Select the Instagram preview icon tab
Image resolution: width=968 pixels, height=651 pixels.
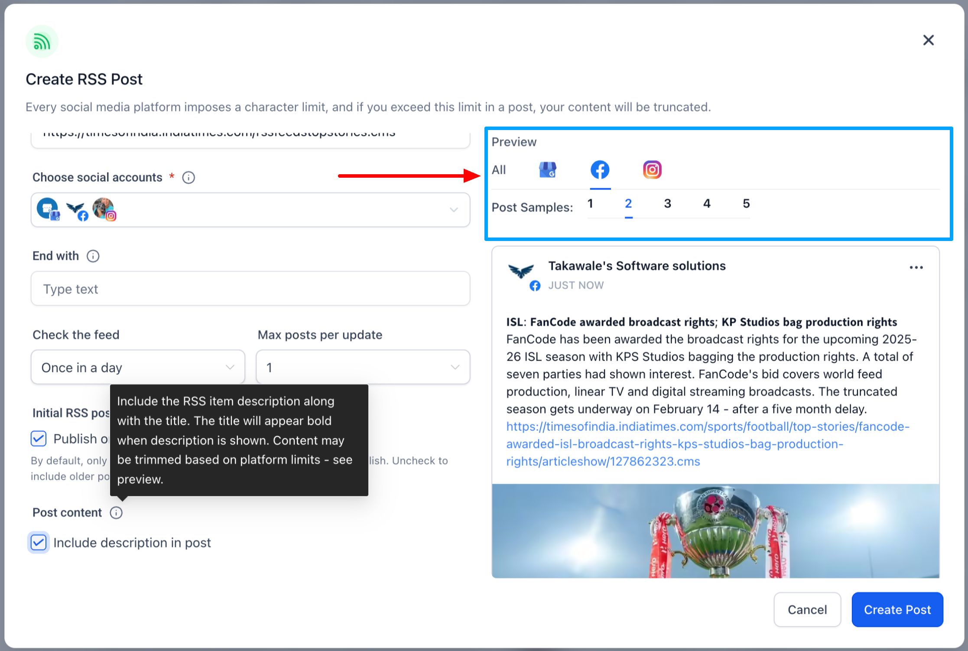pyautogui.click(x=652, y=170)
